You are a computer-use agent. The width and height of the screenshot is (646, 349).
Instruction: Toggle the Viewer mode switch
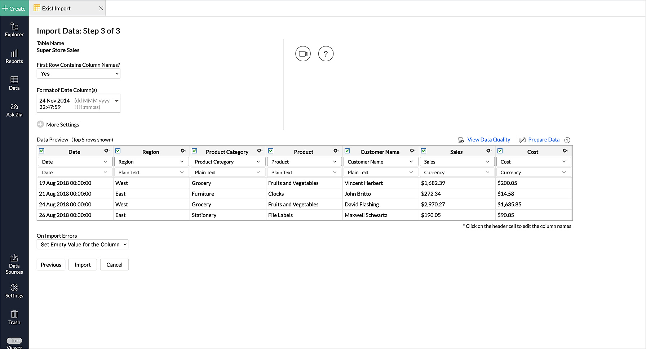click(x=14, y=341)
